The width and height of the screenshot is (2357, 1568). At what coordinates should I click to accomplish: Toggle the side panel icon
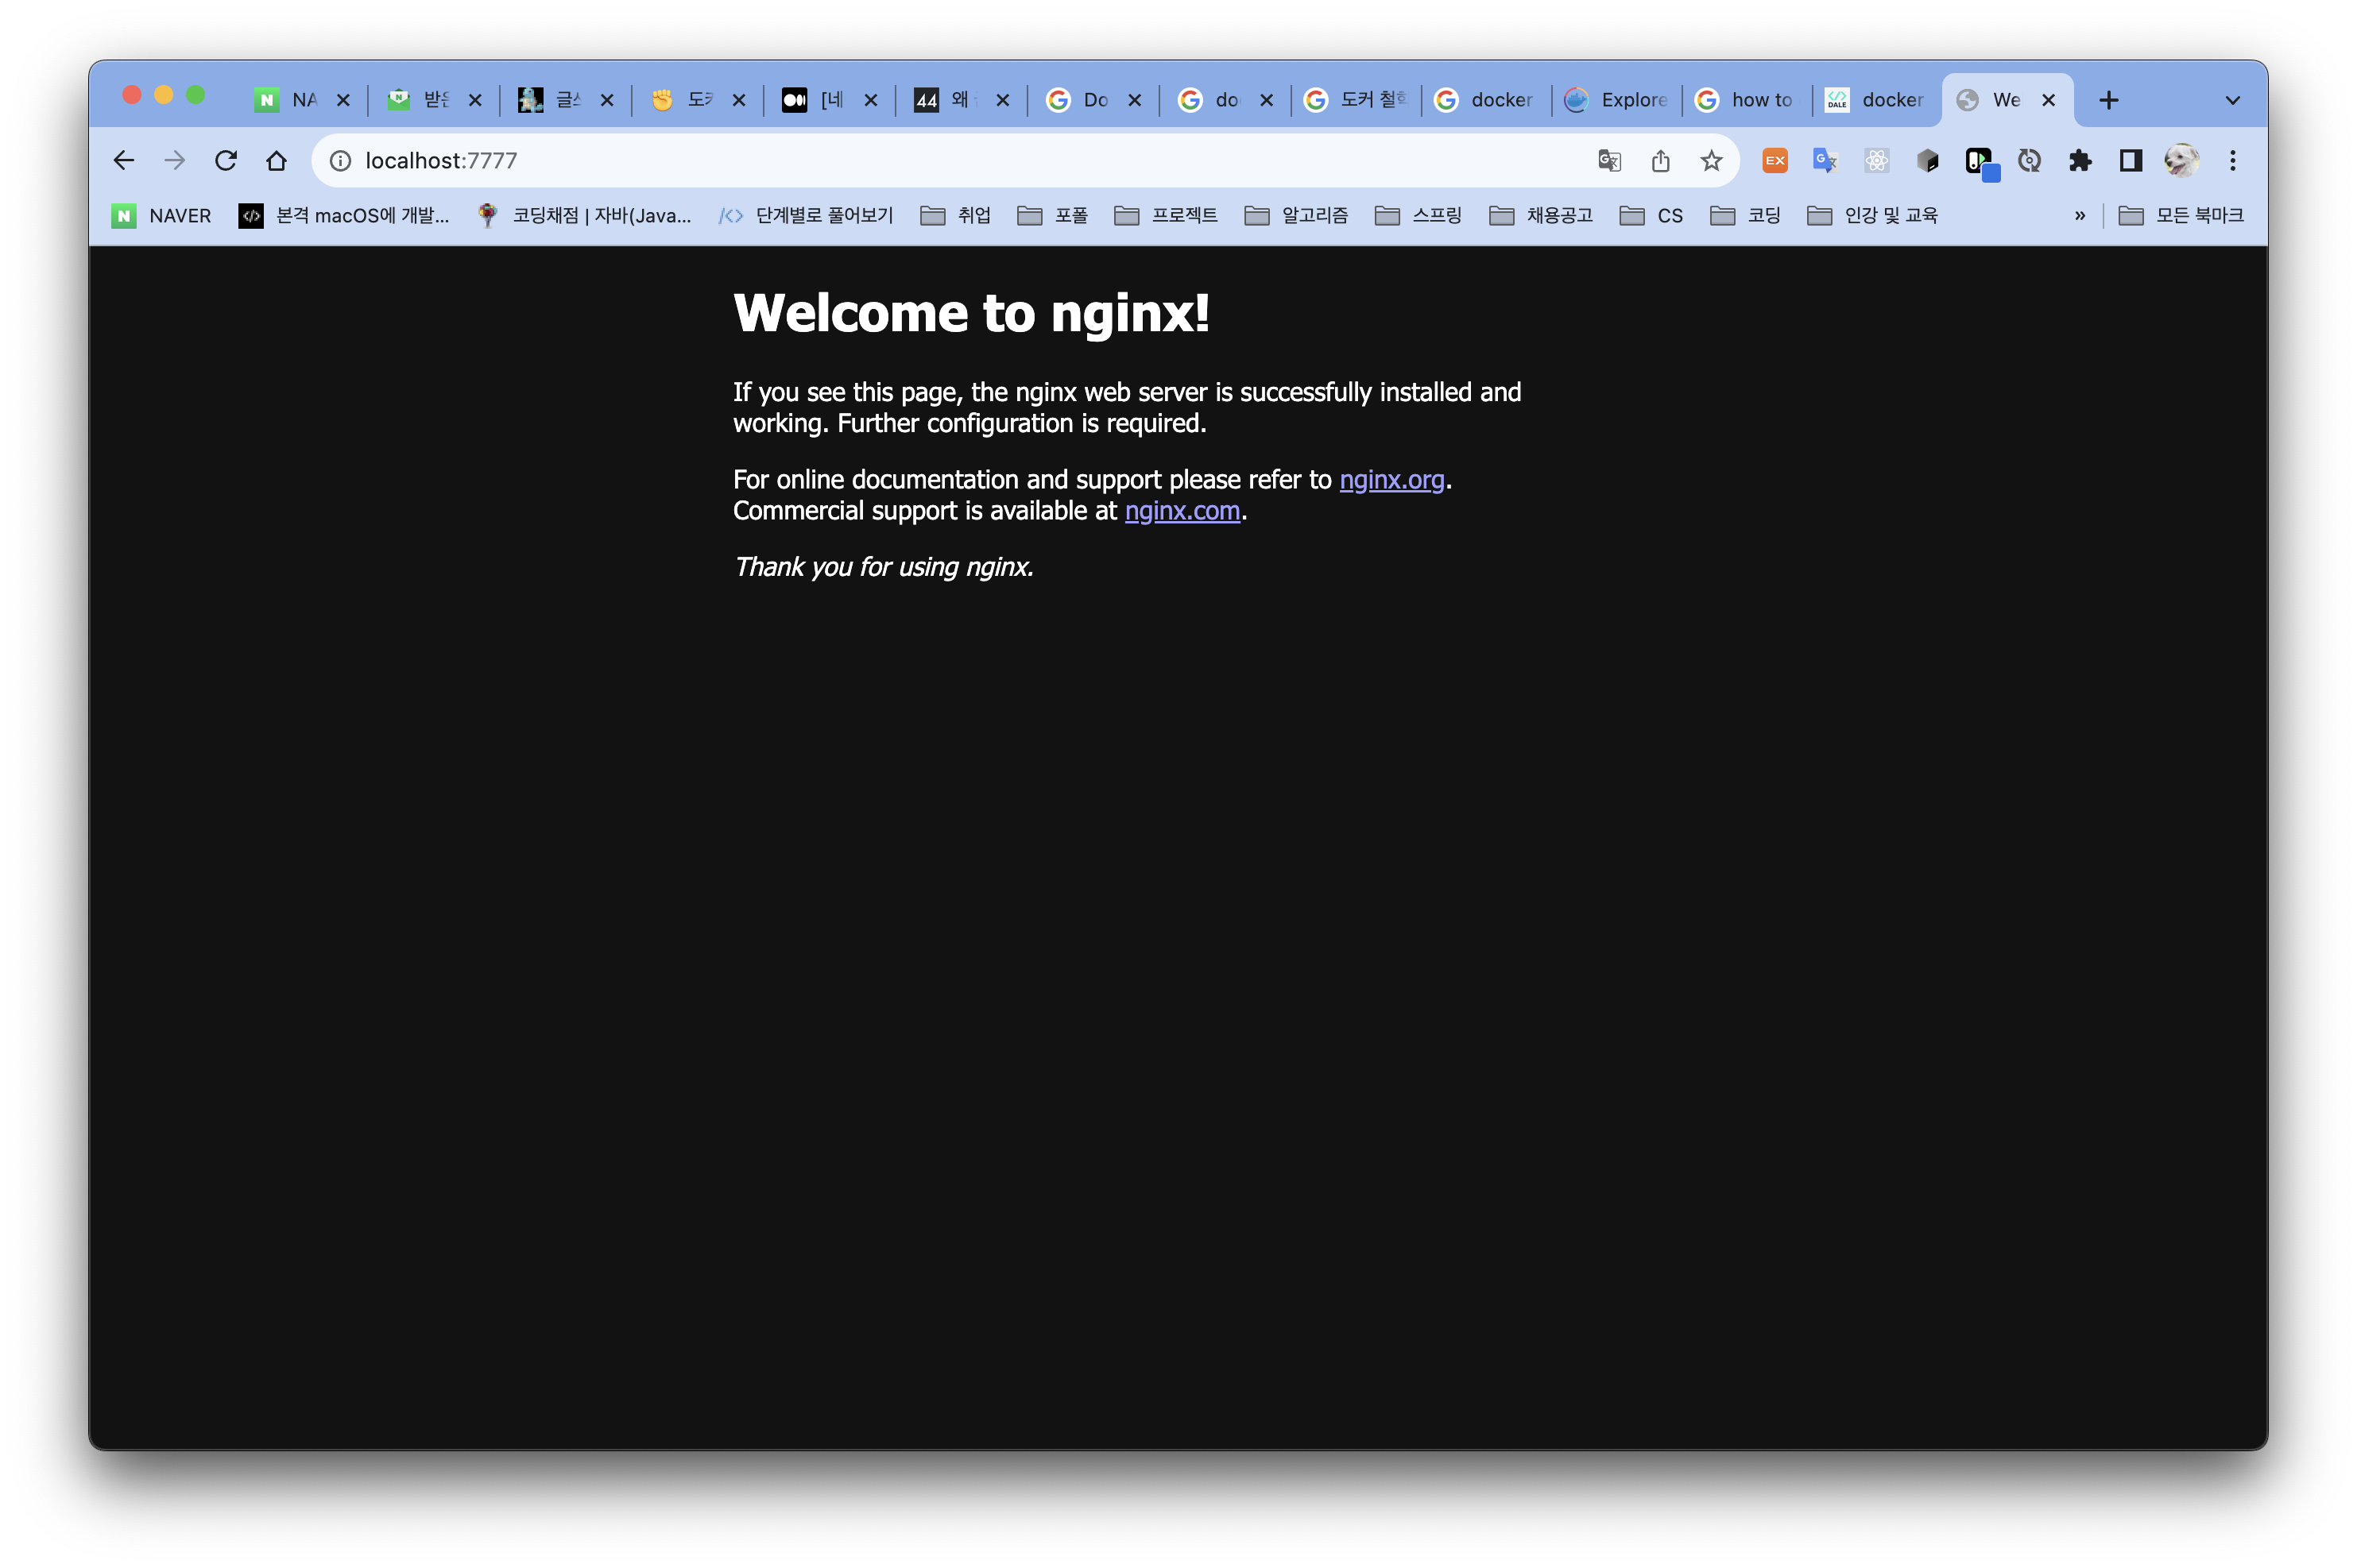pyautogui.click(x=2130, y=160)
